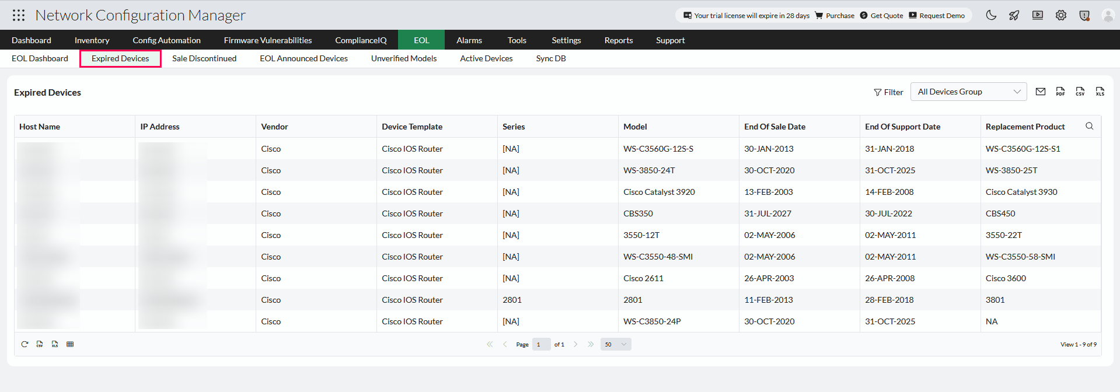Open the apps grid launcher icon
Viewport: 1120px width, 392px height.
click(x=19, y=15)
